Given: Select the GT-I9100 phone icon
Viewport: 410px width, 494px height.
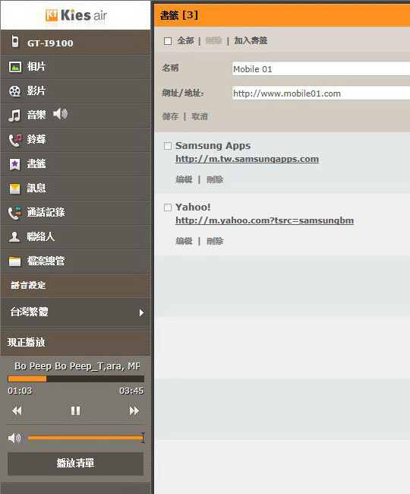Looking at the screenshot, I should [x=14, y=42].
